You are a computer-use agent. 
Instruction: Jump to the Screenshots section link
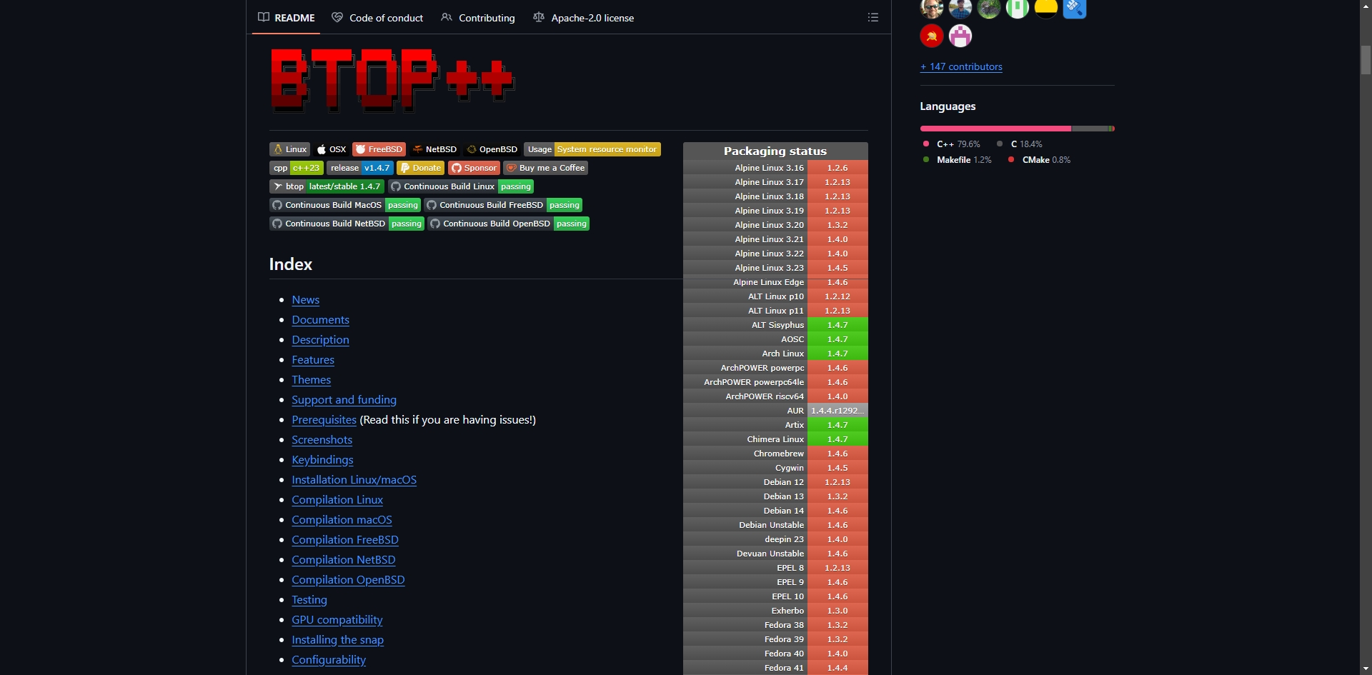322,440
